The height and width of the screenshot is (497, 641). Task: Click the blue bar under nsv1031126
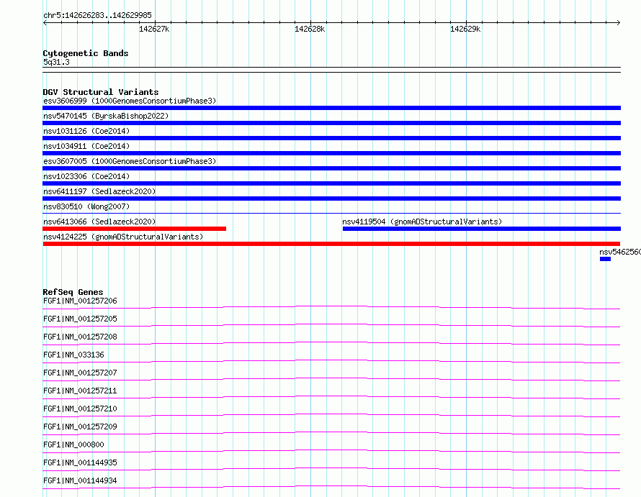331,138
